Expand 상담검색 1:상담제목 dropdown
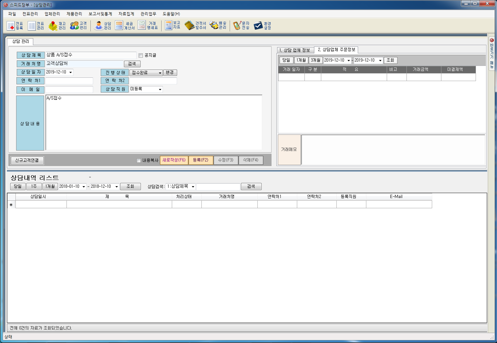This screenshot has height=343, width=497. 193,186
